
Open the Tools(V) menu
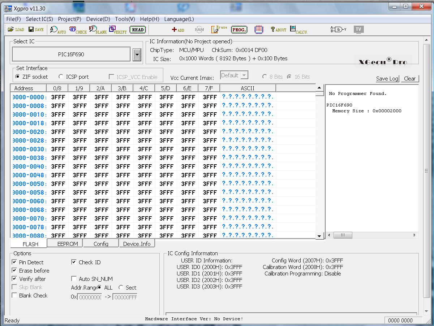click(125, 19)
